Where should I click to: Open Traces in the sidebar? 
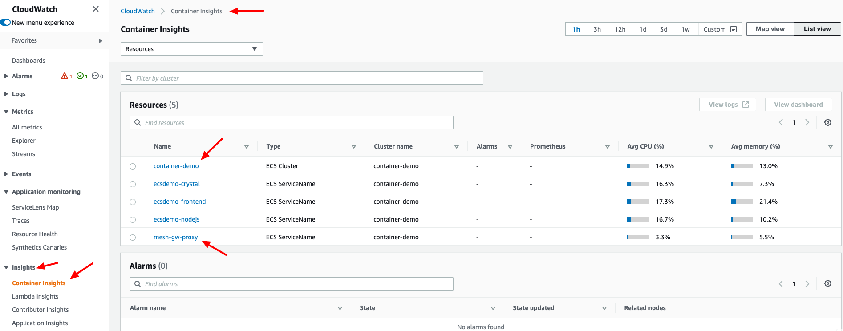click(21, 221)
